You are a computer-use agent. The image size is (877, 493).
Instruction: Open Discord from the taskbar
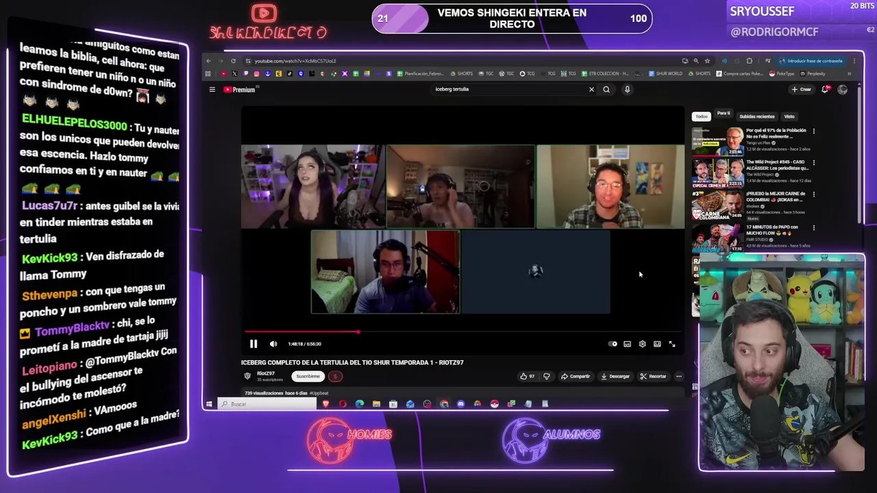[460, 404]
